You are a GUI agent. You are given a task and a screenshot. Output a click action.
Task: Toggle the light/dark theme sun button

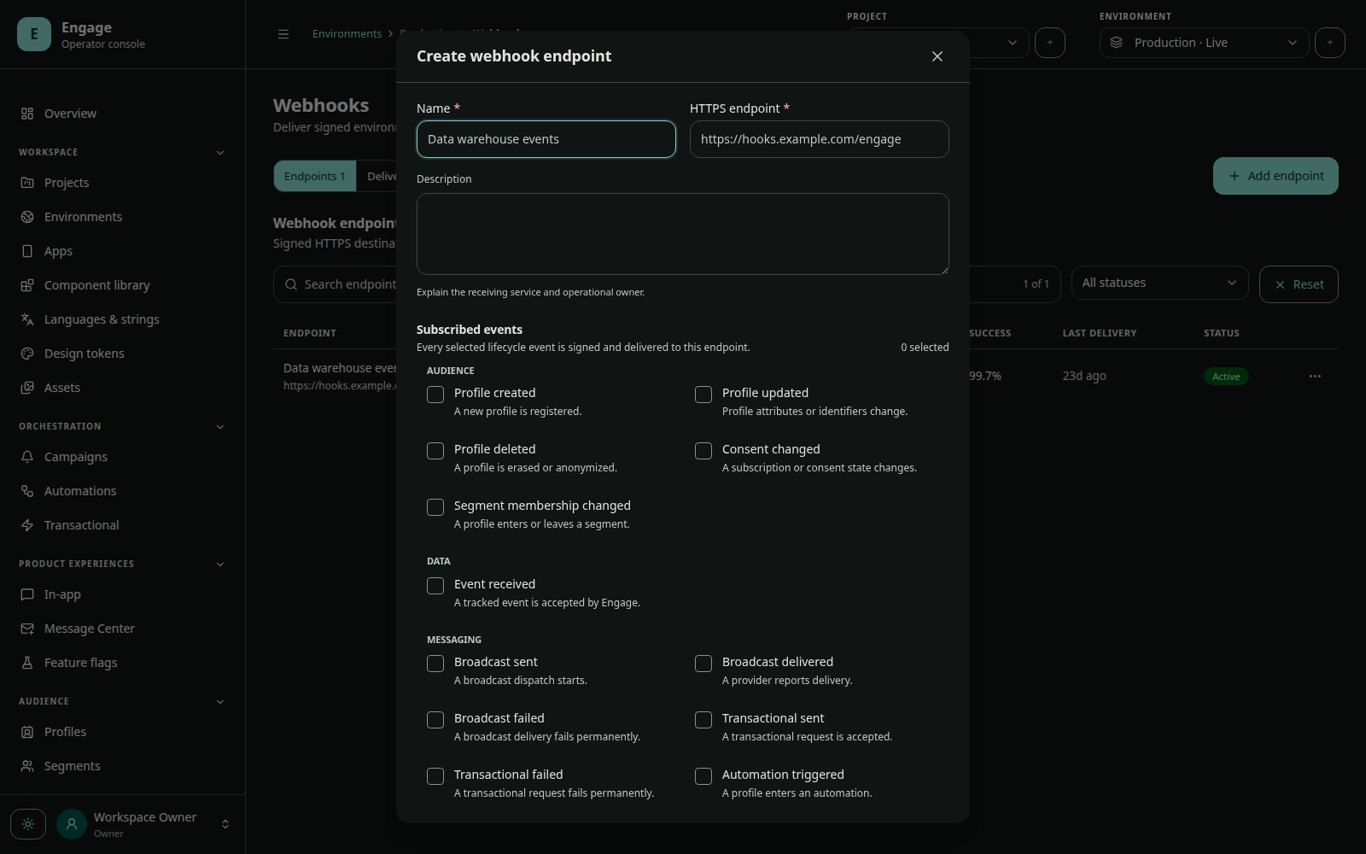(x=28, y=824)
